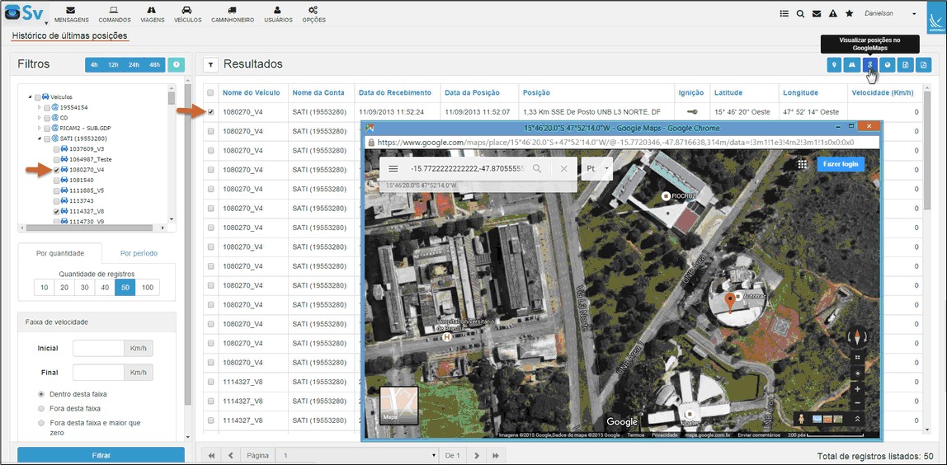Click the teal help button beside 48h
947x465 pixels.
coord(176,64)
